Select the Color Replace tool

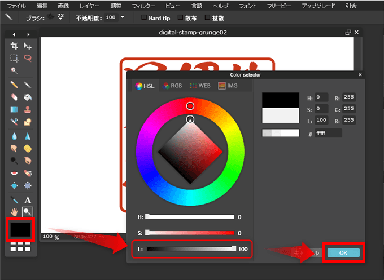(x=14, y=122)
